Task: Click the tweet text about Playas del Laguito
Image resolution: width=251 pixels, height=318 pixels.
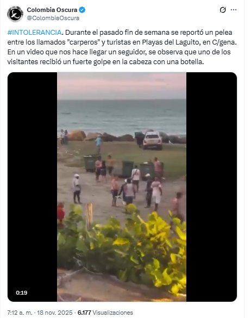Action: tap(122, 47)
